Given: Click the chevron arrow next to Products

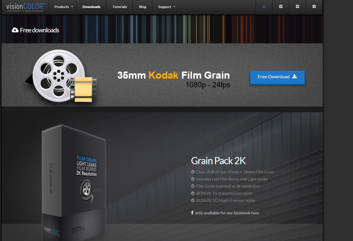Looking at the screenshot, I should click(72, 7).
